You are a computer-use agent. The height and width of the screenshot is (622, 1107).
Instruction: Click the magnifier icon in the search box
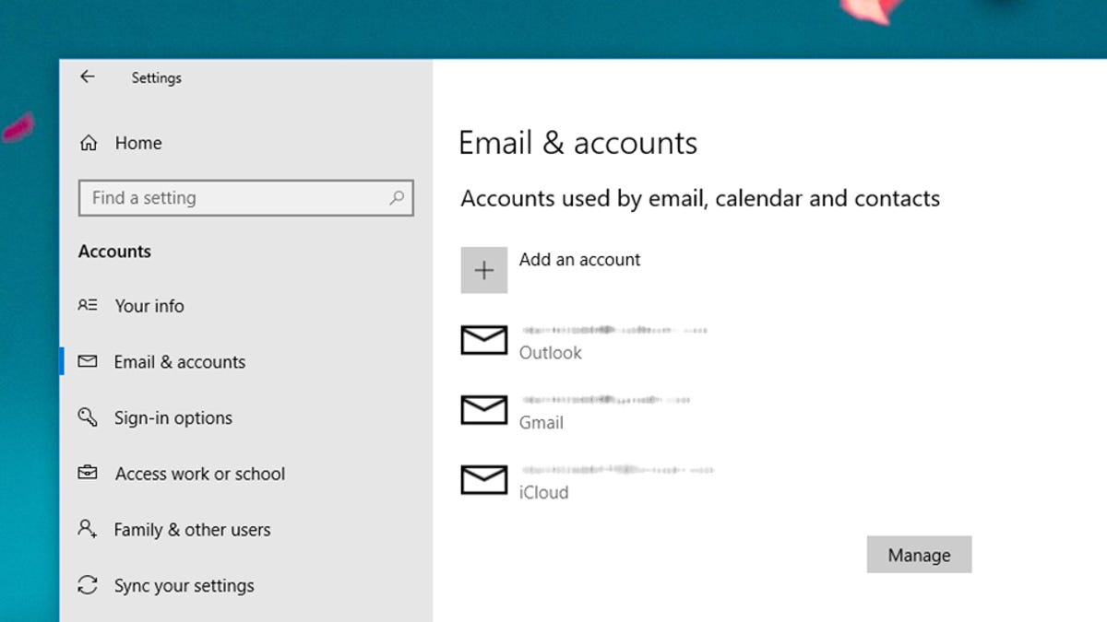[397, 197]
